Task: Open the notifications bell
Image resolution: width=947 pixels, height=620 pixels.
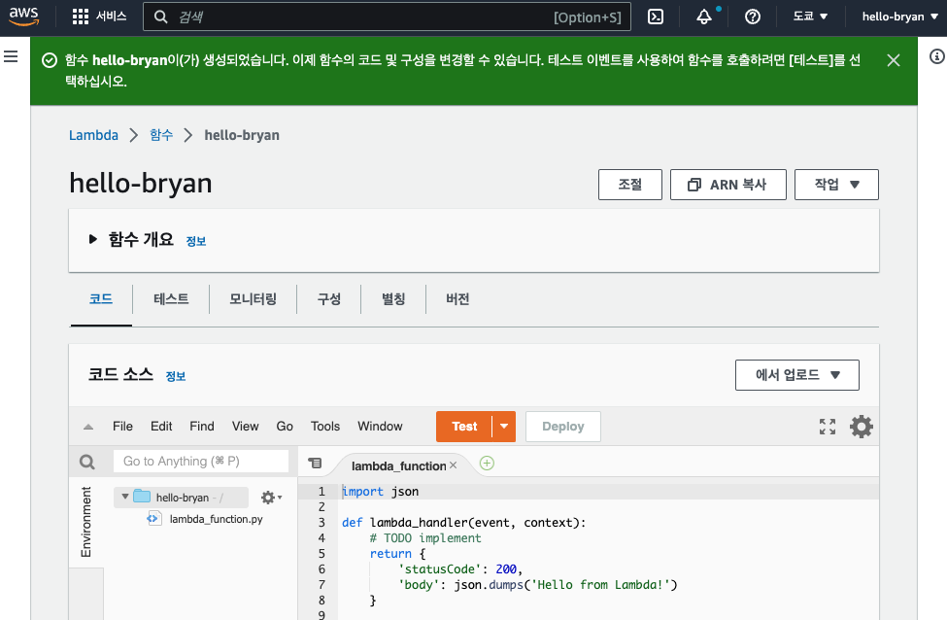Action: (704, 17)
